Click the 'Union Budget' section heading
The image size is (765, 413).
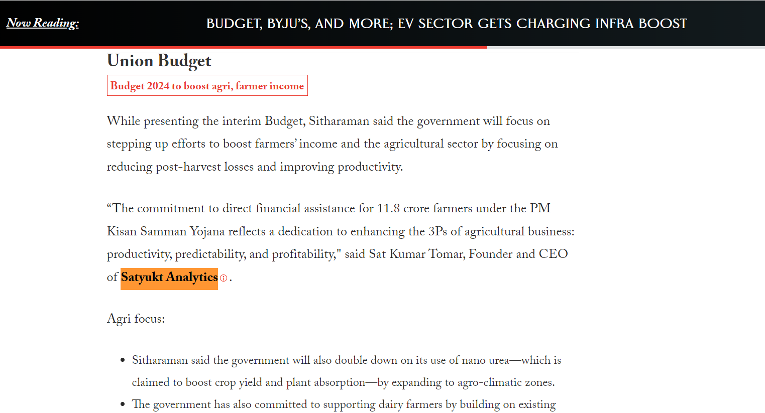click(x=159, y=61)
